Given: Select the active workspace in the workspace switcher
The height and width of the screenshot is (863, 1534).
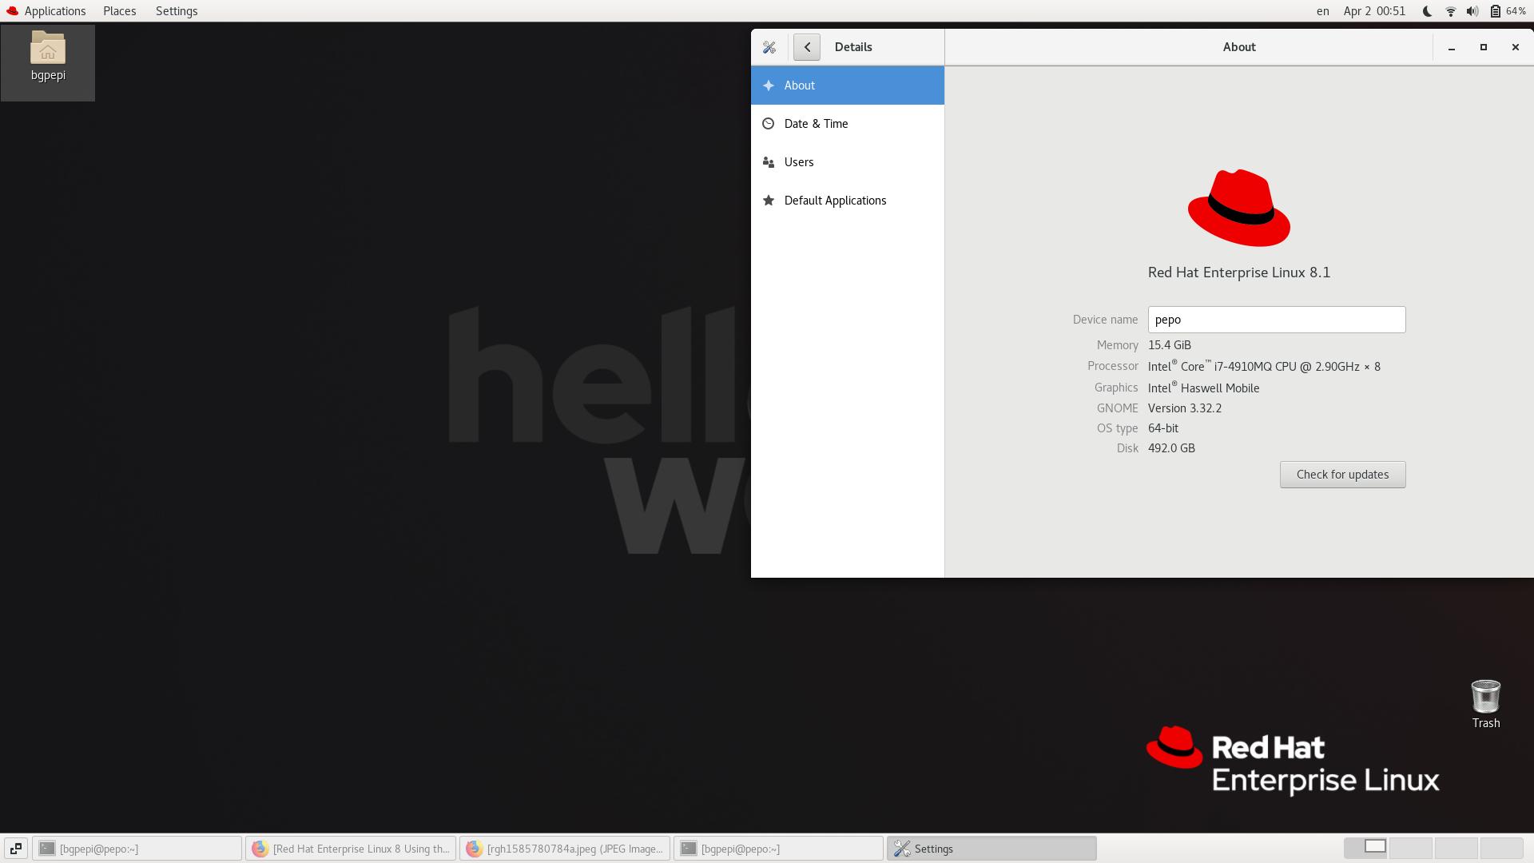Looking at the screenshot, I should click(x=1366, y=849).
